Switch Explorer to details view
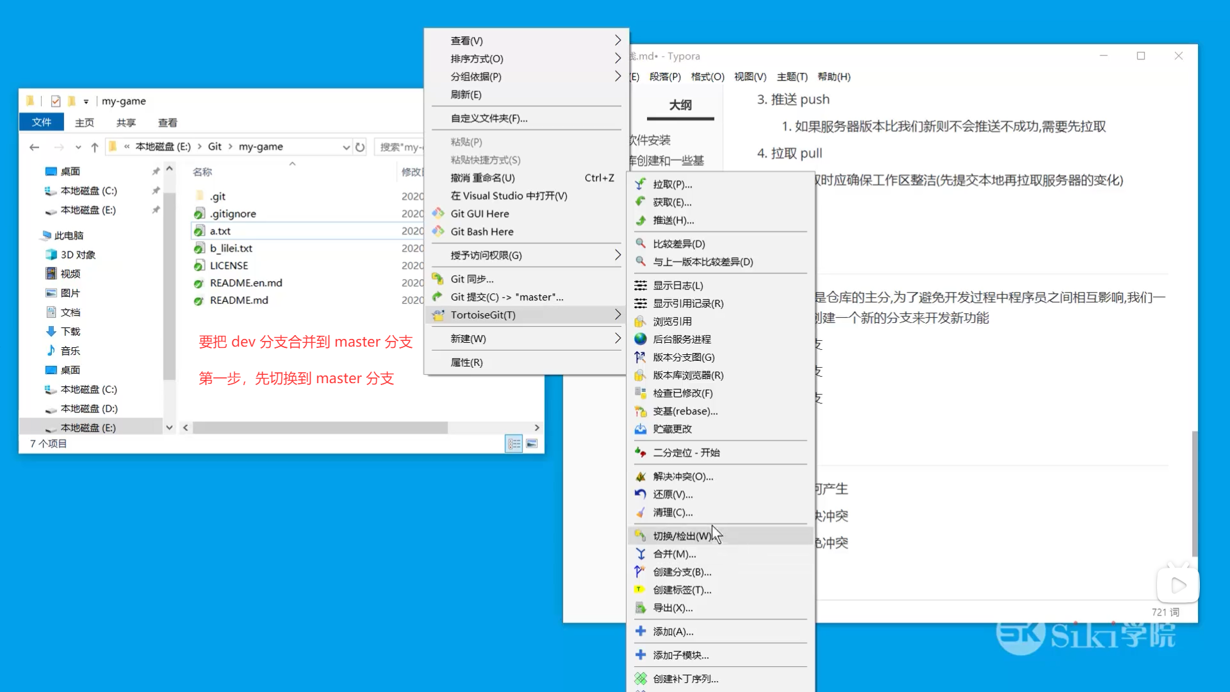This screenshot has height=692, width=1230. [x=513, y=443]
